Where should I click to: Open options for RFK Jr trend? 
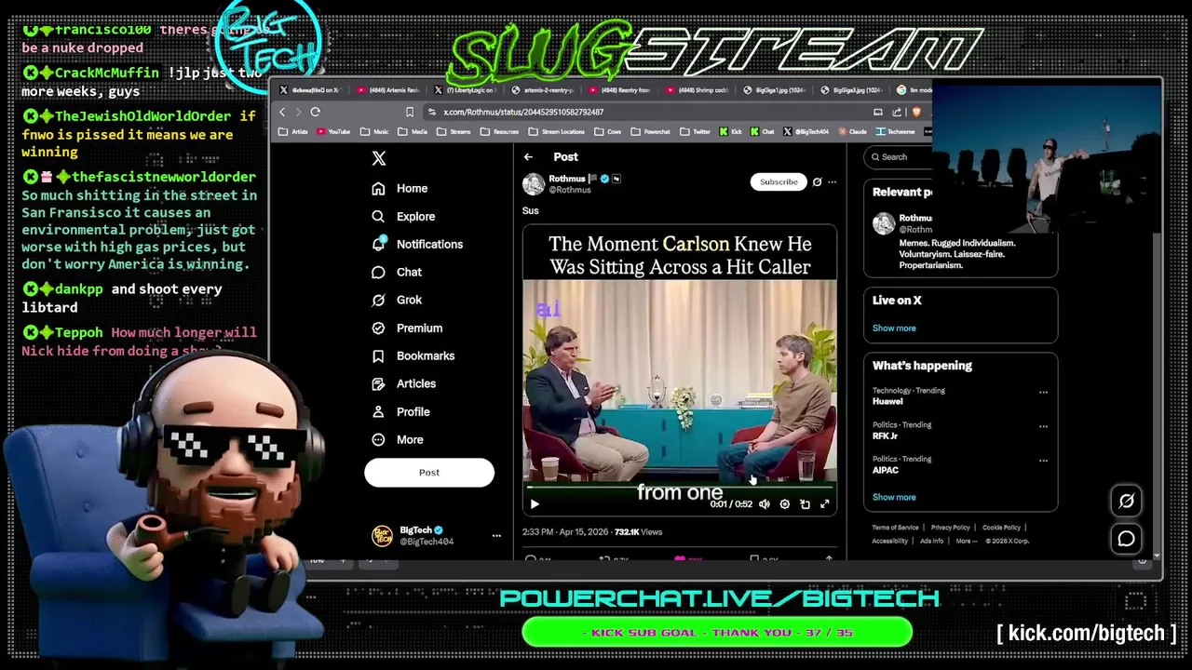point(1043,426)
